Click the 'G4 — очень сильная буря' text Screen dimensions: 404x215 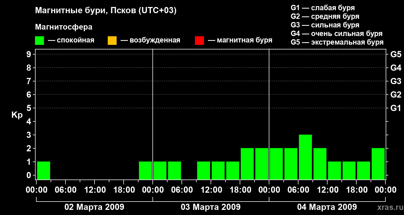tap(336, 34)
